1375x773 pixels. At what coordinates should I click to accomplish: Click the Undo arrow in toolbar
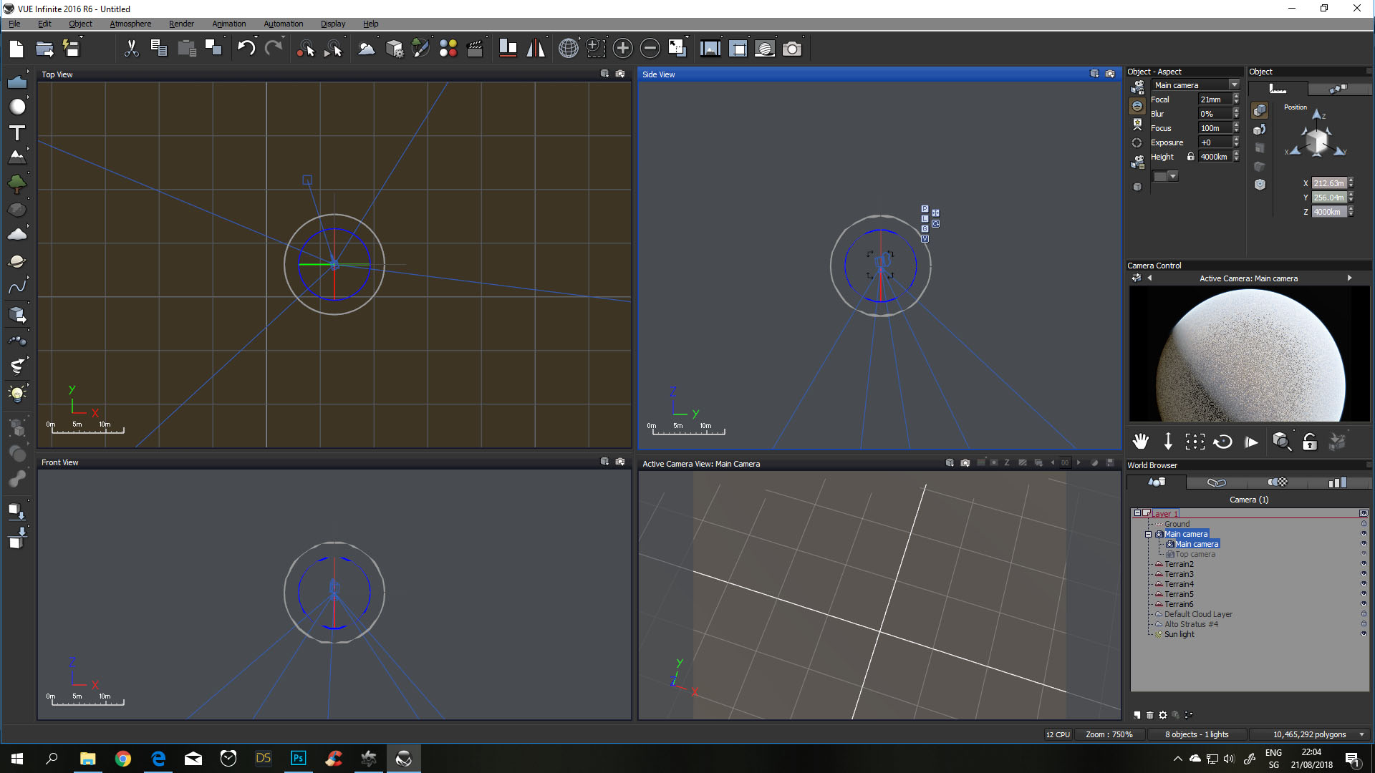(246, 49)
